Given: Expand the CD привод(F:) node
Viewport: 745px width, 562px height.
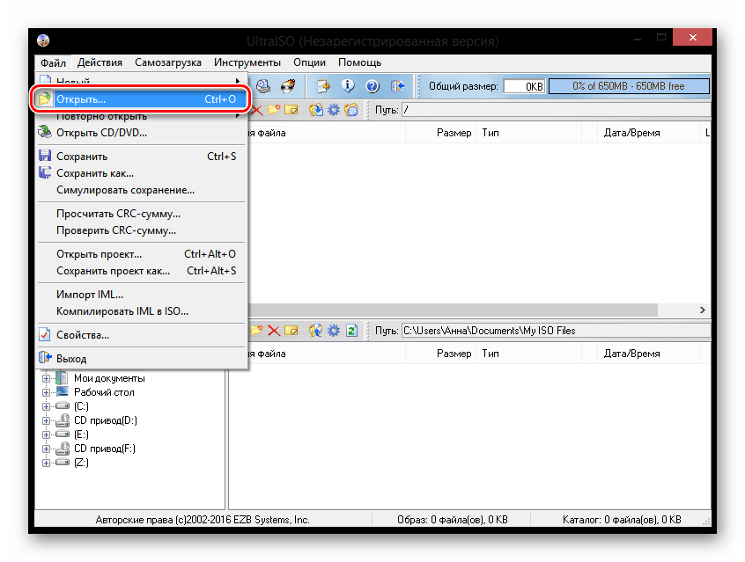Looking at the screenshot, I should coord(46,449).
